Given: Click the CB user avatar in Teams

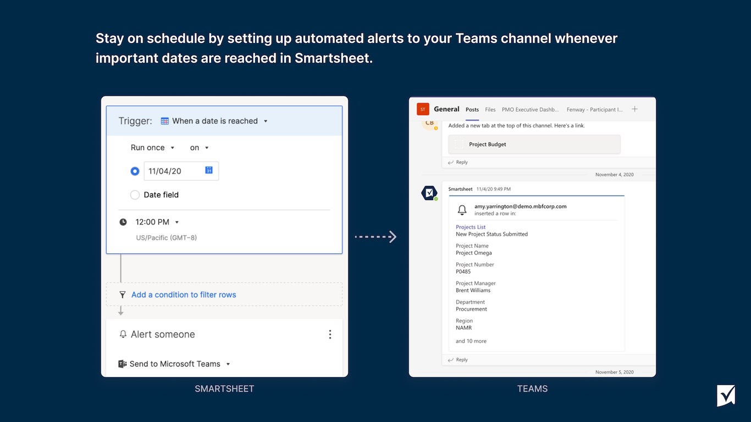Looking at the screenshot, I should [429, 123].
